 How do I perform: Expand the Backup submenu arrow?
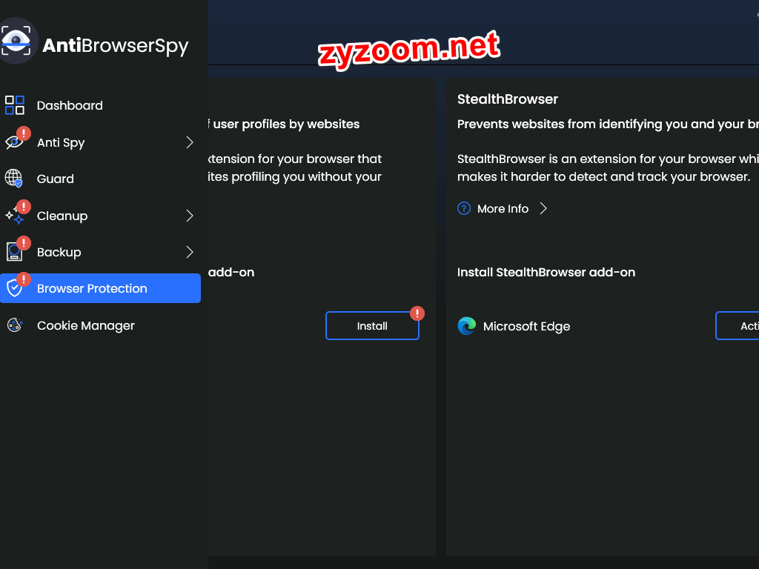[190, 252]
